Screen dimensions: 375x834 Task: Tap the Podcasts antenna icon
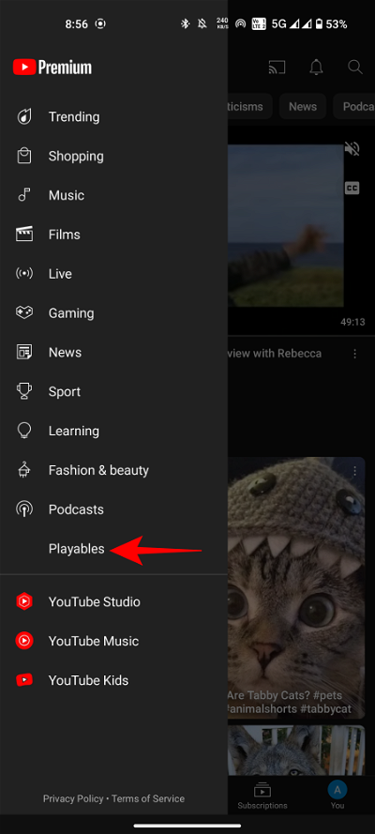[x=23, y=509]
